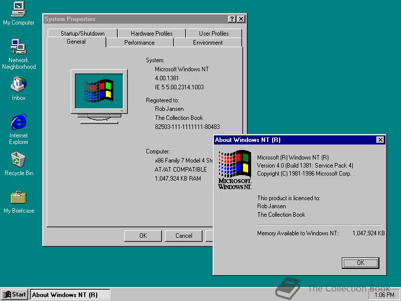Click the product ID 82503-111-1111111-80483
401x301 pixels.
187,127
